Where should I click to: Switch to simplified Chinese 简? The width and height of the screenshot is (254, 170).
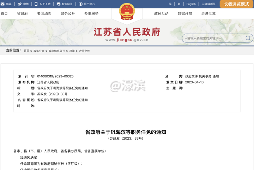(x=170, y=4)
